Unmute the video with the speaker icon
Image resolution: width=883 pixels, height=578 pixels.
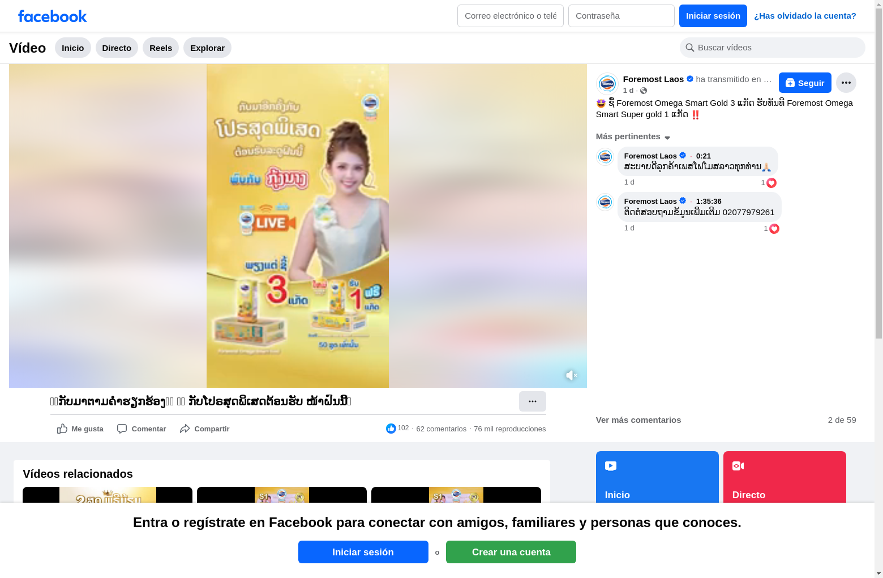[571, 375]
